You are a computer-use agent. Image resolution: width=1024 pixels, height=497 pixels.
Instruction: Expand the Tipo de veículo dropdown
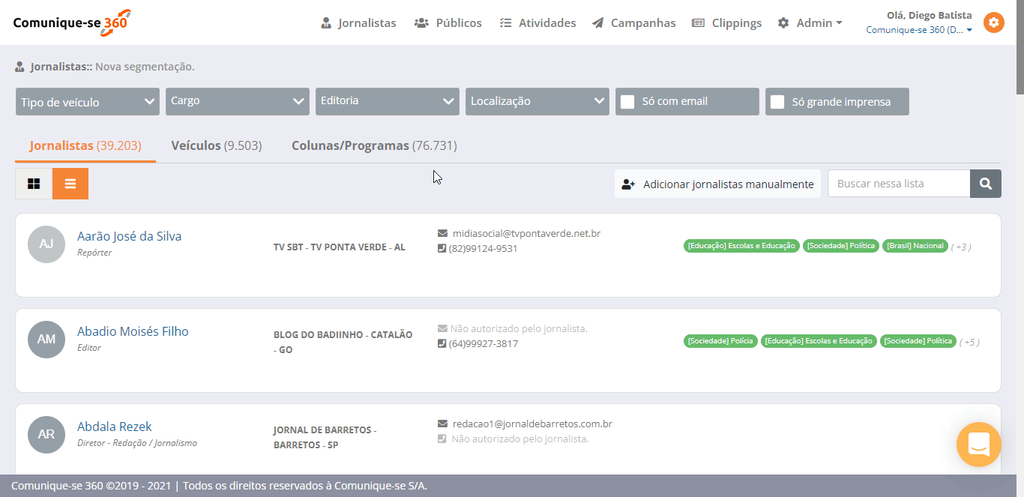[87, 102]
